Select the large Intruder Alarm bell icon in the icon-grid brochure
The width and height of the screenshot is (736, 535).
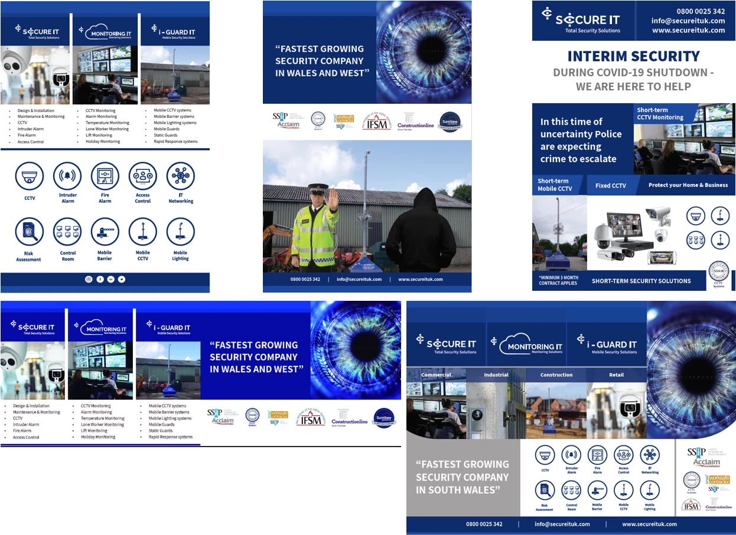pyautogui.click(x=67, y=176)
